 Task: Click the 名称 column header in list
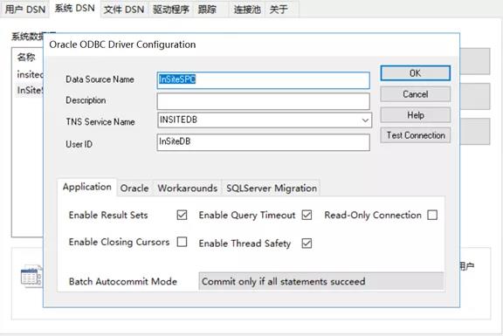point(26,58)
